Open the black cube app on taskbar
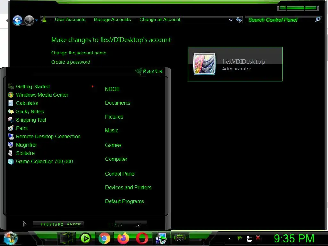This screenshot has width=328, height=246. click(x=67, y=238)
